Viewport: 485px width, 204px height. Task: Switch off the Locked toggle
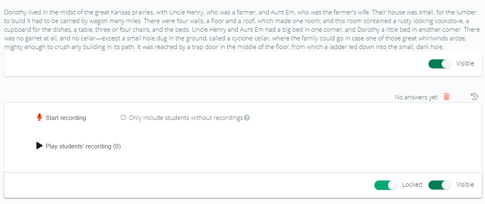click(386, 185)
